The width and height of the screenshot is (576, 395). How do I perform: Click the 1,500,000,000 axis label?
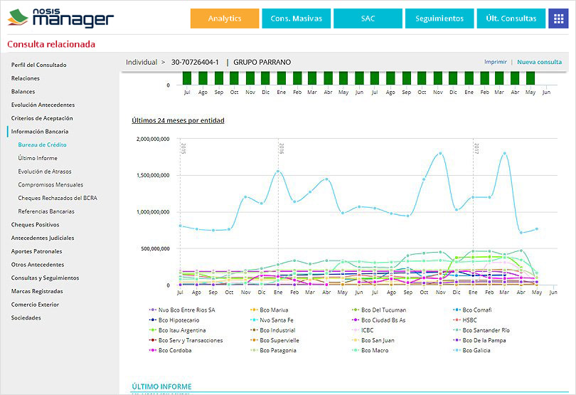point(153,175)
